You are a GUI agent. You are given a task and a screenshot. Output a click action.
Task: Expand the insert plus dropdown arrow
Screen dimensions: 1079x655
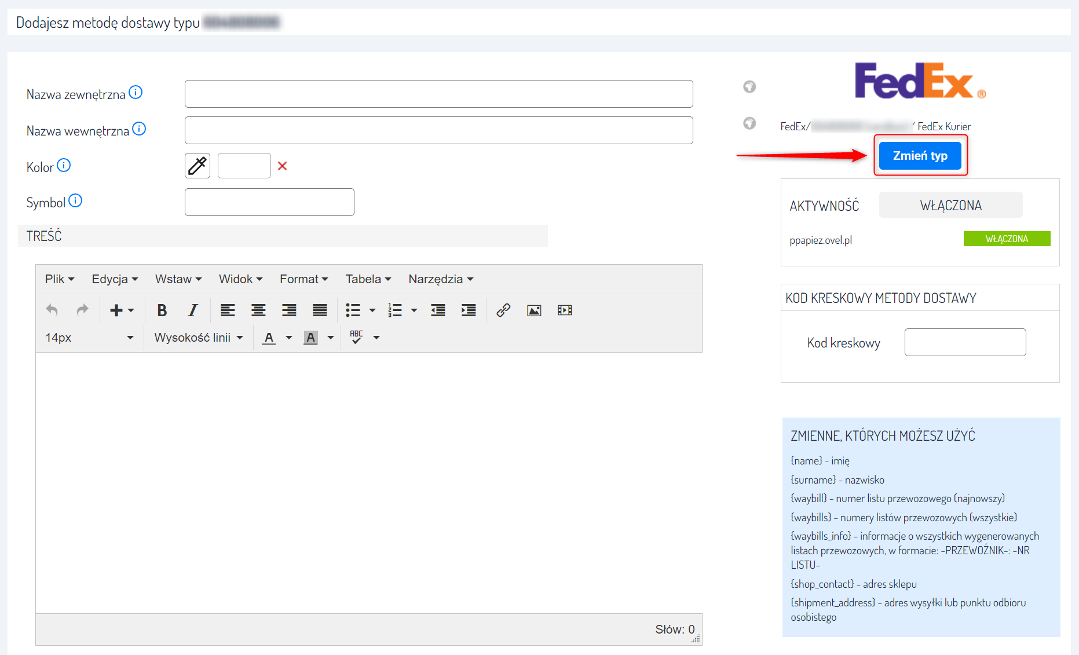(x=131, y=310)
